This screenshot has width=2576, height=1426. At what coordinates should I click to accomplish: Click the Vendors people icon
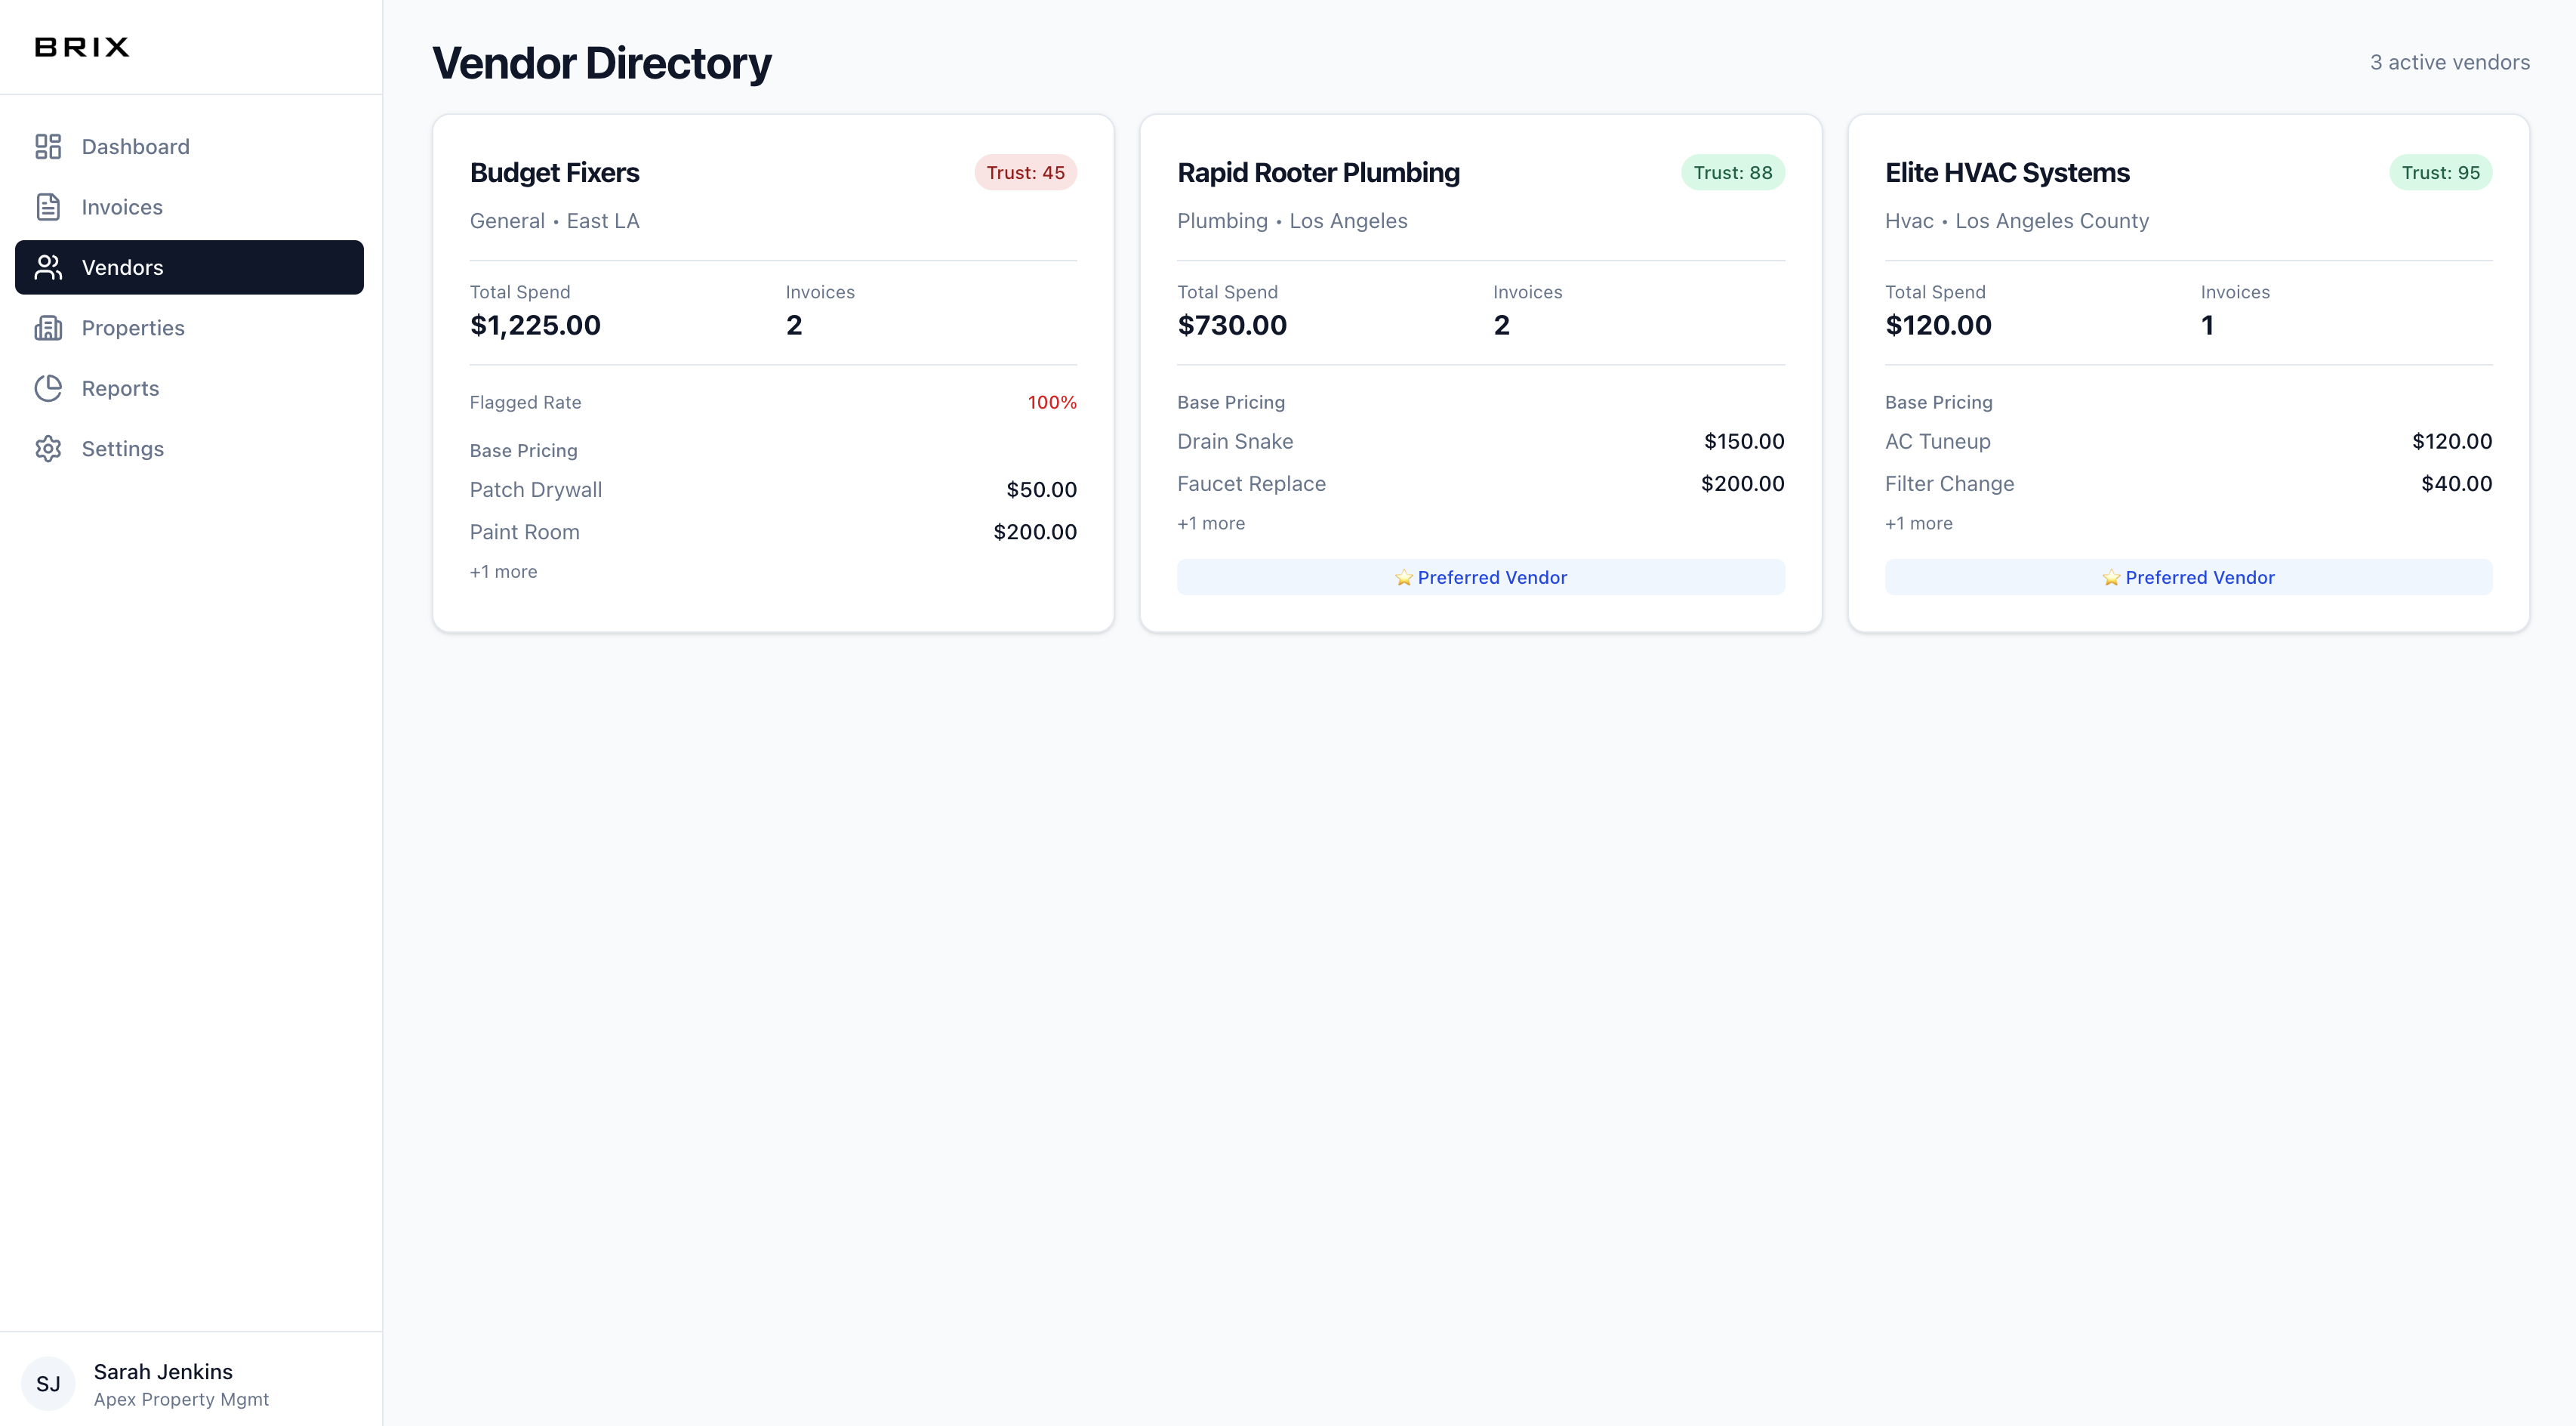coord(48,267)
